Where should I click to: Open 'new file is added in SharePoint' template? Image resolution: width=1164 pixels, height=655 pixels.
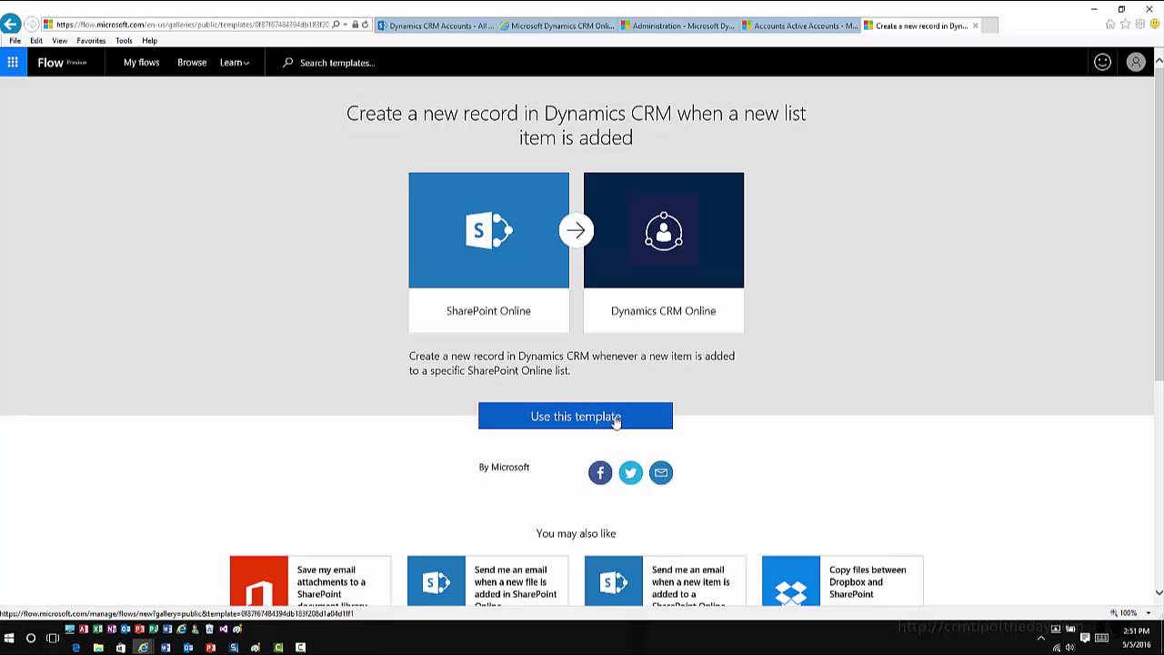click(x=487, y=581)
